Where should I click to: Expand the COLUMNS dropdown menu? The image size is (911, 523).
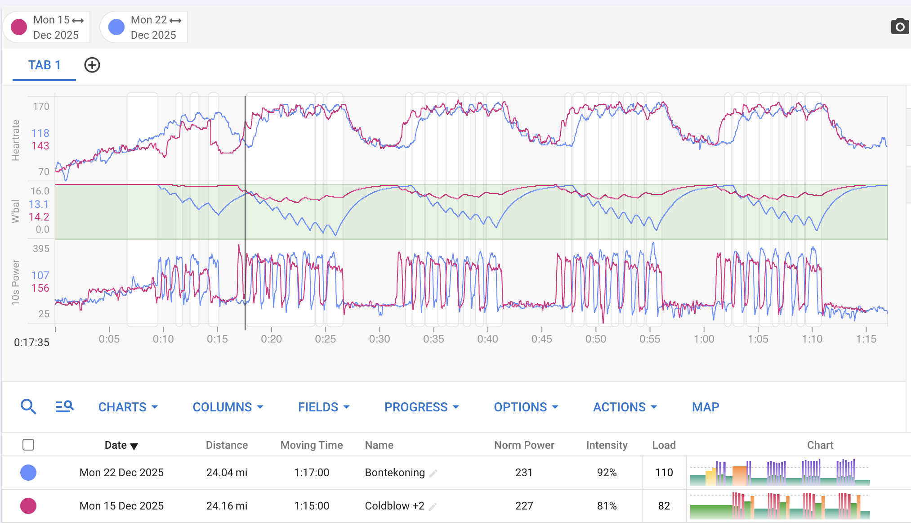tap(228, 407)
